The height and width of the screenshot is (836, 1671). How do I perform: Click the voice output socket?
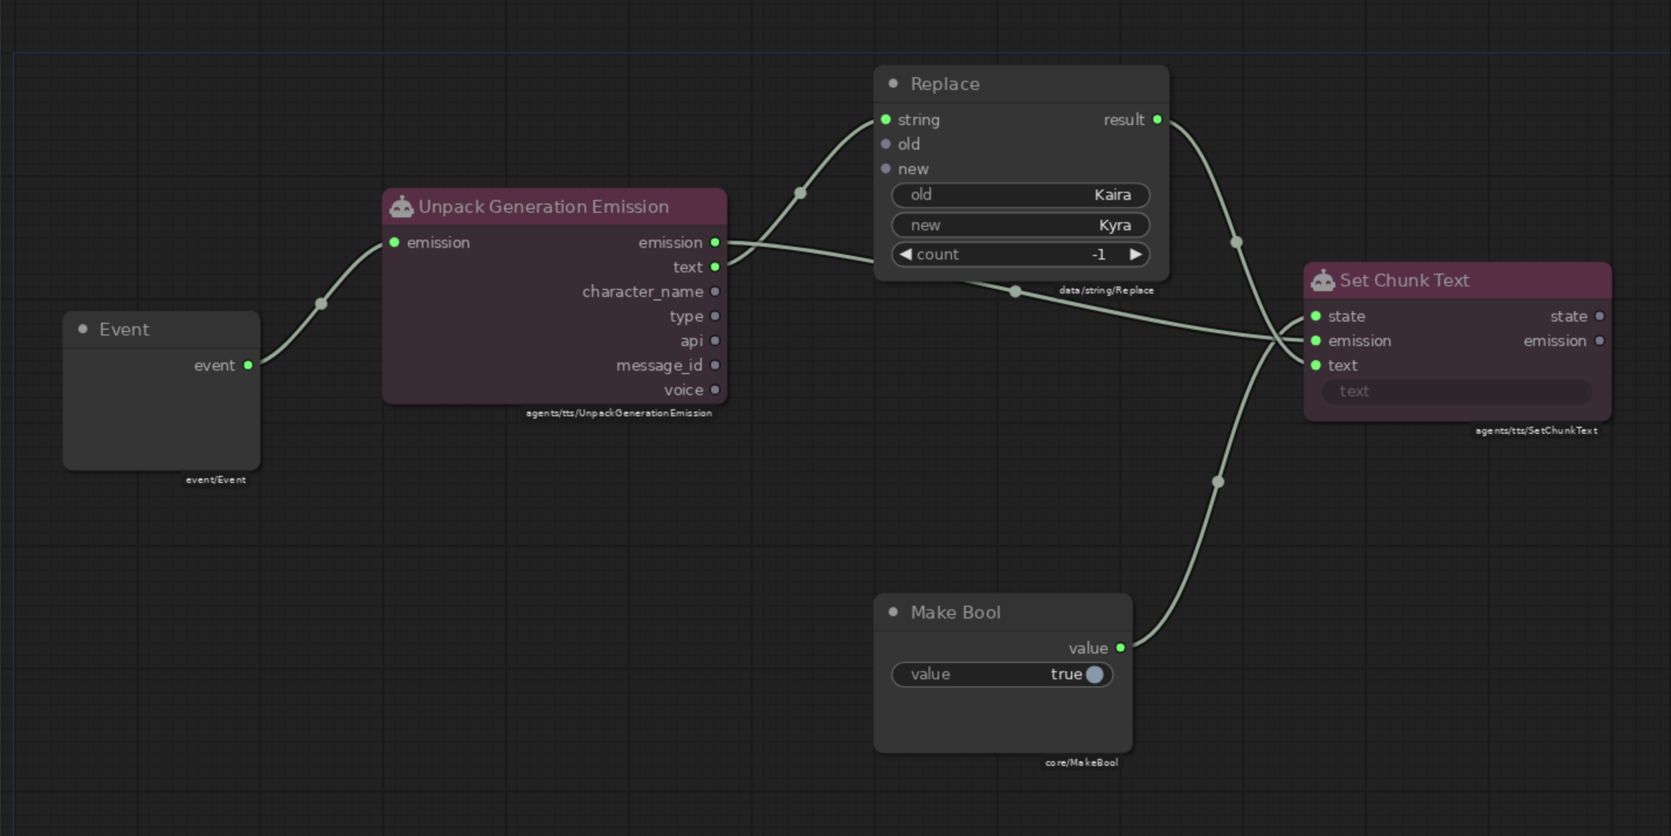(715, 390)
